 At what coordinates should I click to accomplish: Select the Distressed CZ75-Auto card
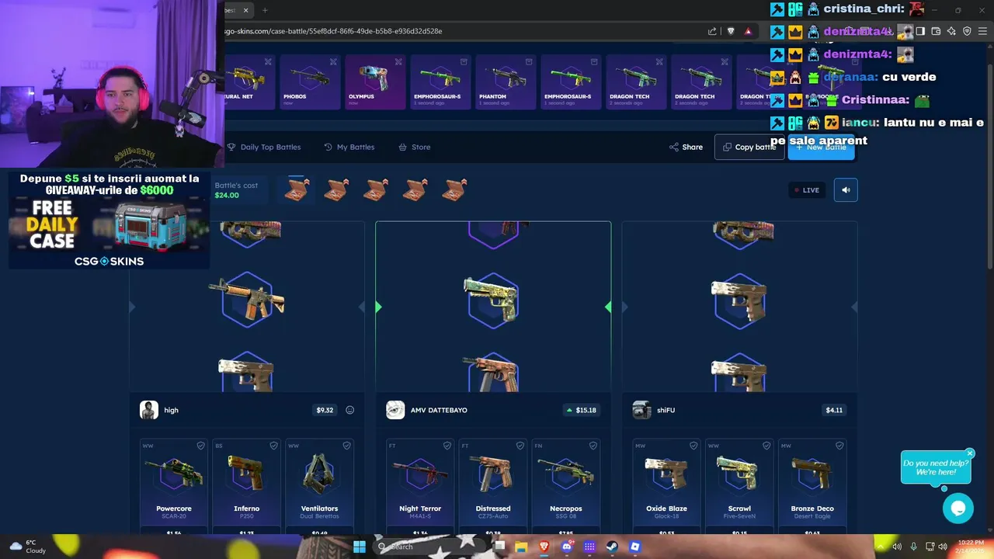pos(493,487)
